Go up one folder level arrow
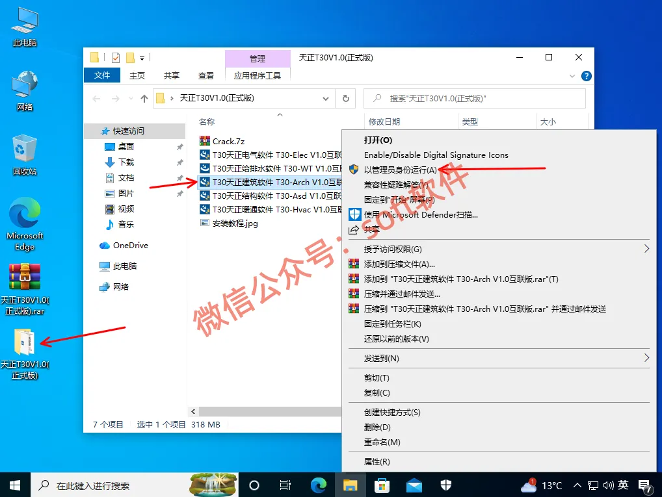The image size is (662, 497). coord(144,98)
